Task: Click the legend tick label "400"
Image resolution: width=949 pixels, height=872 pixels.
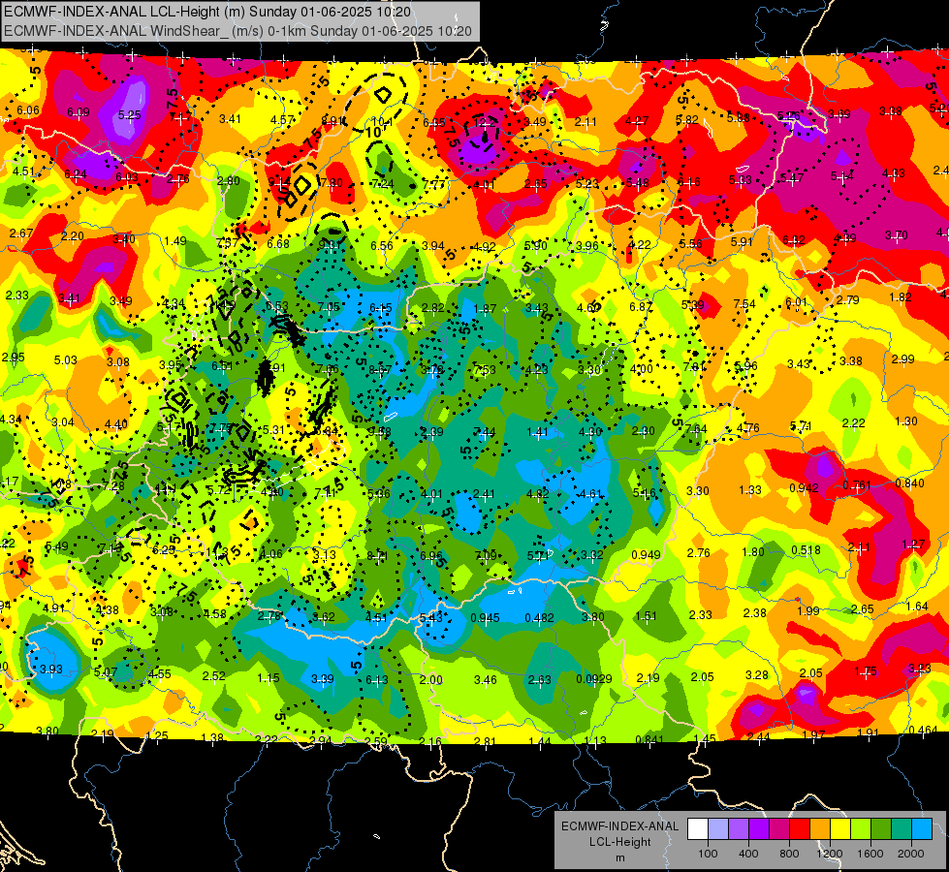Action: tap(748, 854)
